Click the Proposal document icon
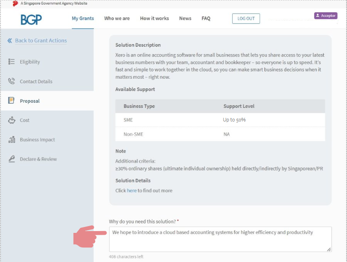347x262 pixels. [11, 101]
